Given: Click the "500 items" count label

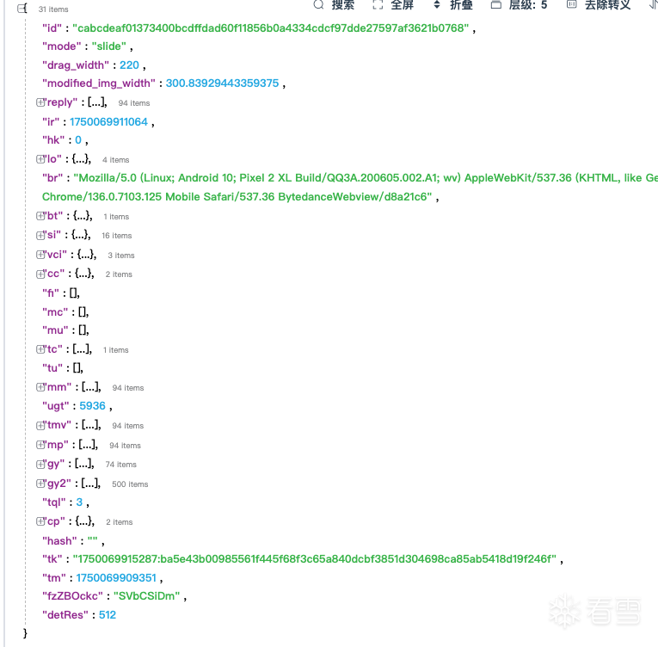Looking at the screenshot, I should (130, 484).
